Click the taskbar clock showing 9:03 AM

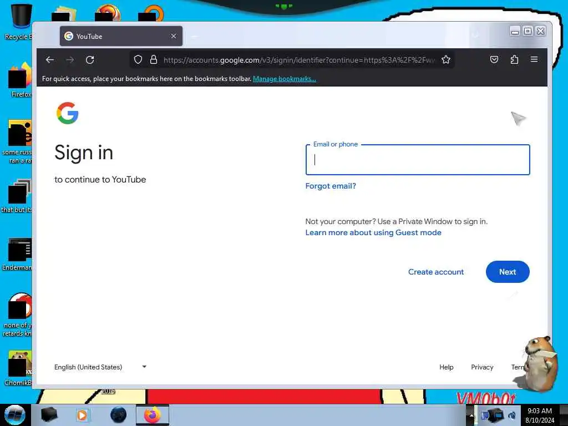point(540,415)
